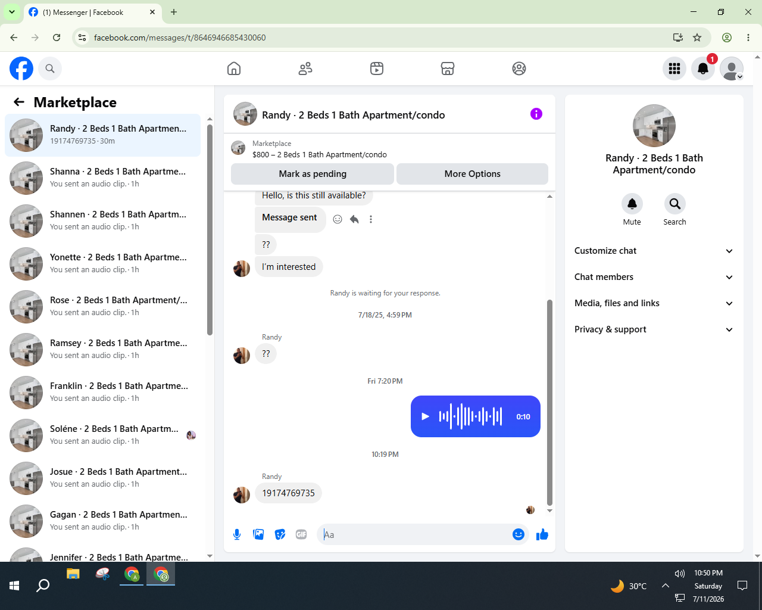Image resolution: width=762 pixels, height=610 pixels.
Task: Open the Windows notification center
Action: tap(742, 586)
